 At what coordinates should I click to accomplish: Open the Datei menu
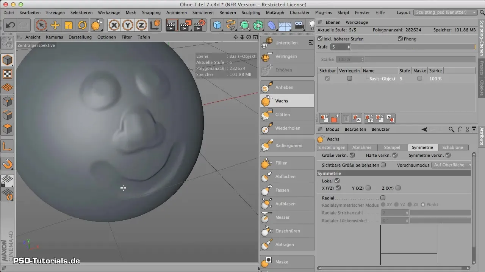pyautogui.click(x=8, y=12)
